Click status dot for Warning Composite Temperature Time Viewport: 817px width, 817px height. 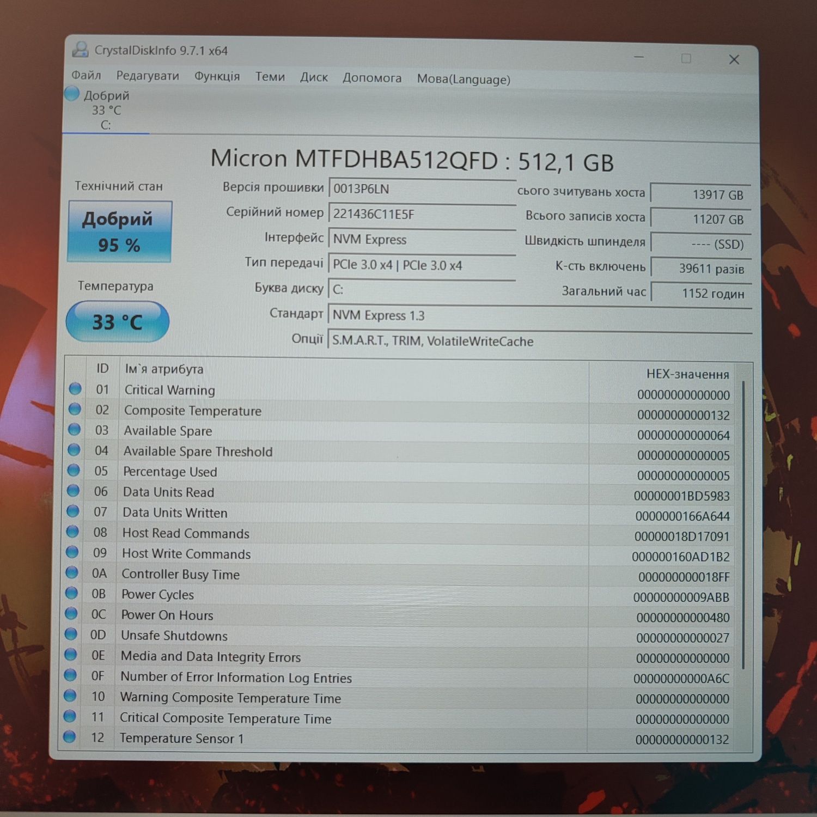point(70,696)
